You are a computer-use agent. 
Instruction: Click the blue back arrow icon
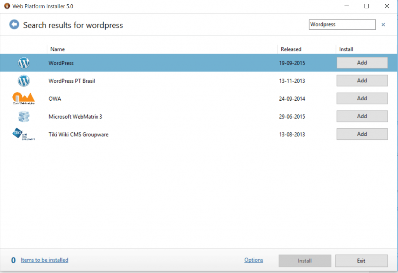(14, 24)
